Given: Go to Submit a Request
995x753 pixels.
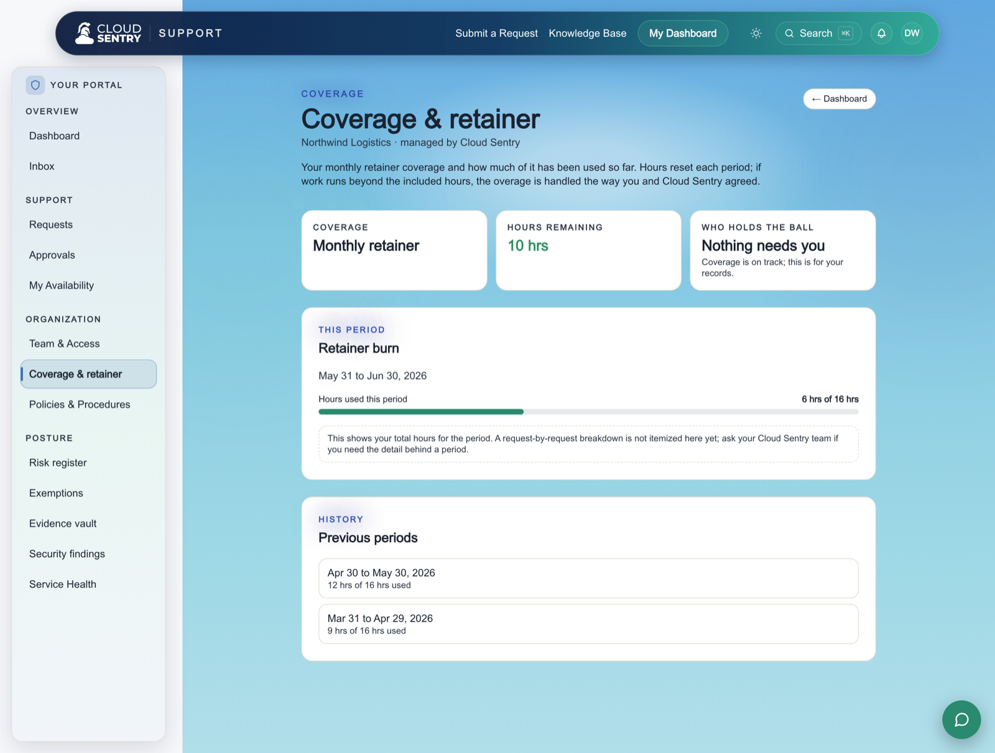Looking at the screenshot, I should (496, 34).
